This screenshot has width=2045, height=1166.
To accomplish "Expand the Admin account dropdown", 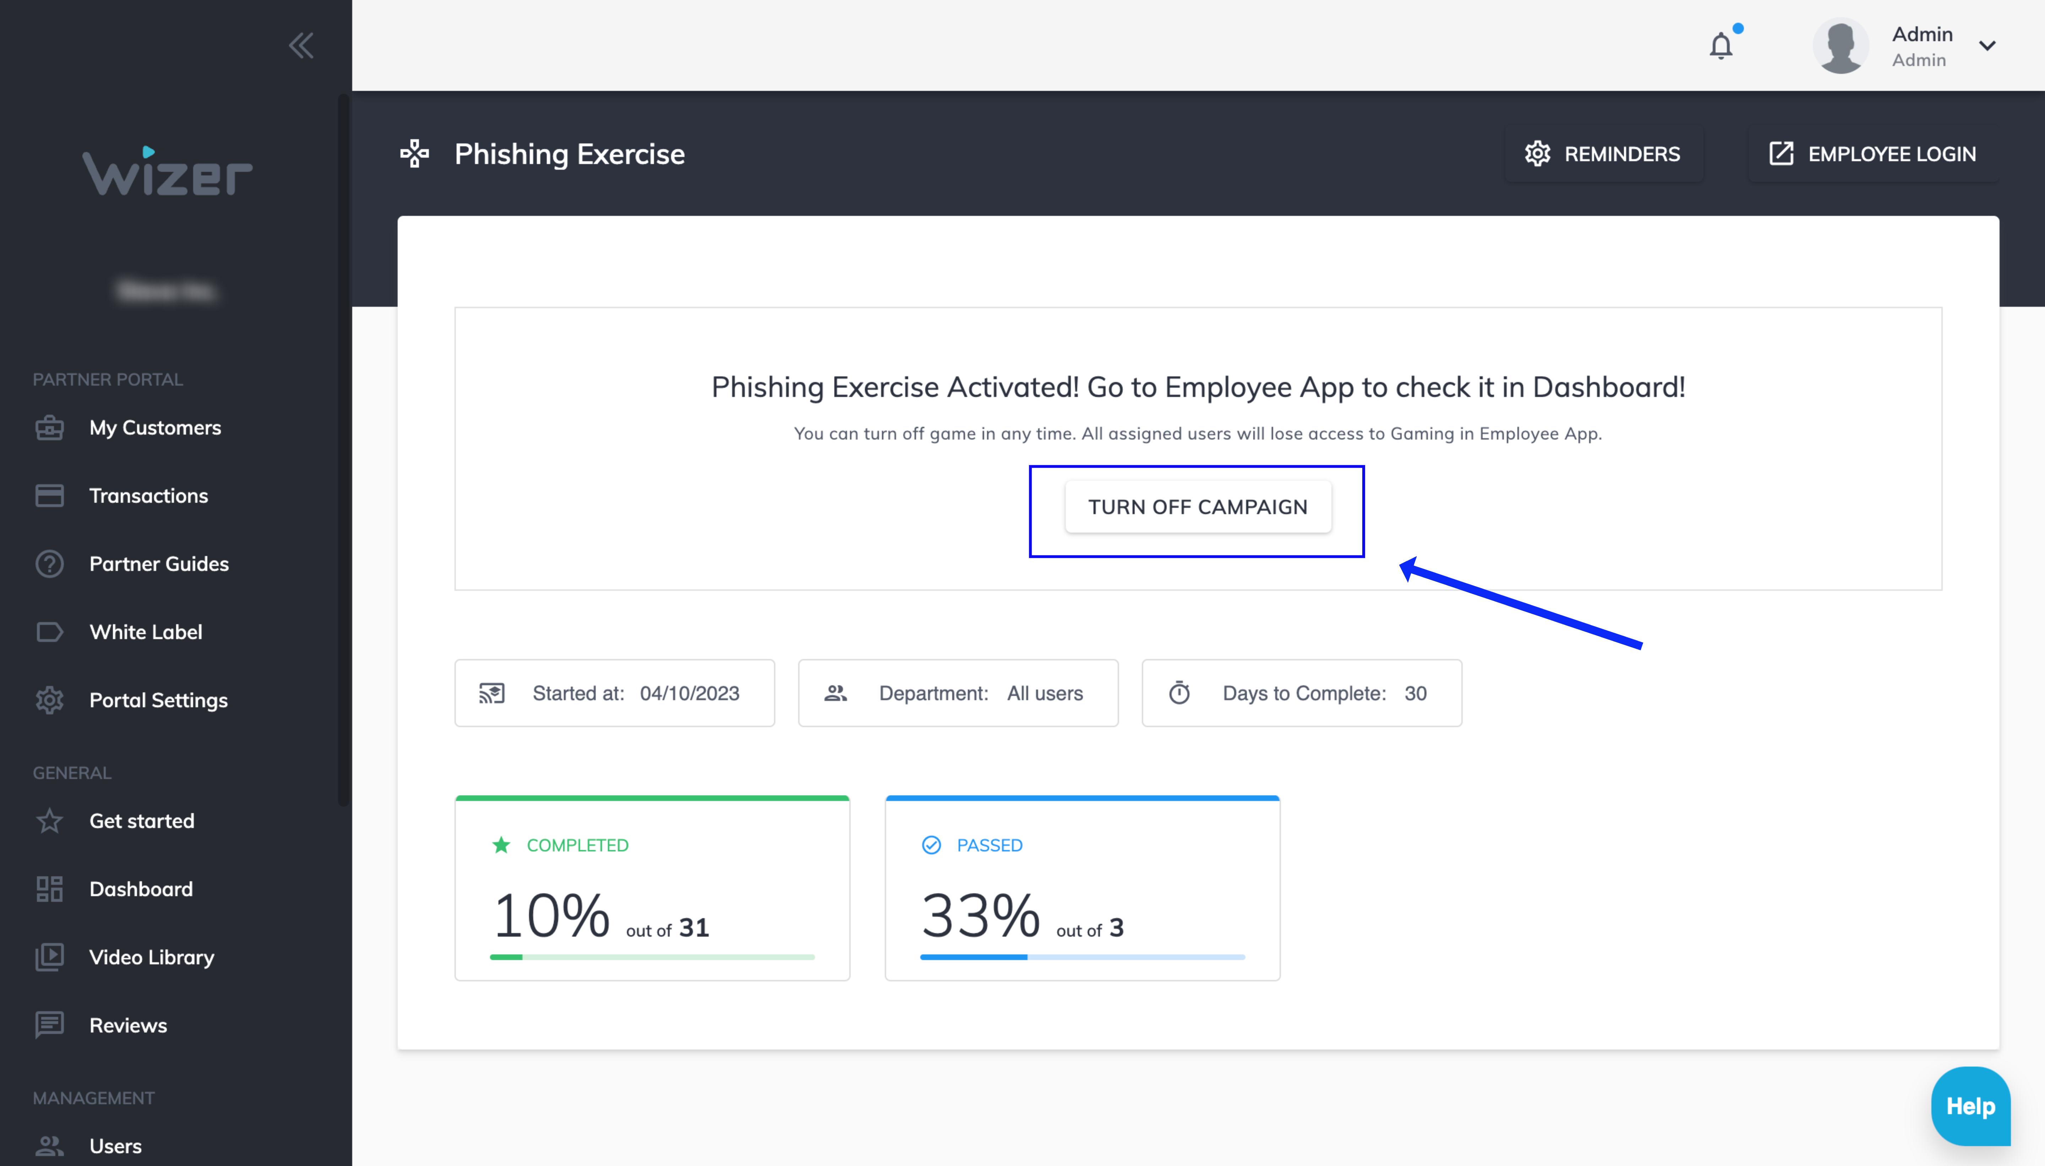I will (1987, 46).
